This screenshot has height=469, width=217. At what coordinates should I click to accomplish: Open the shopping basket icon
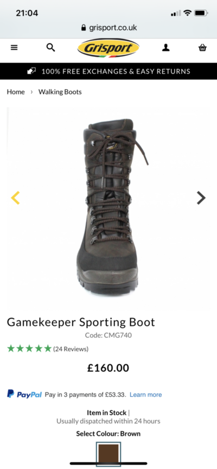tap(203, 48)
